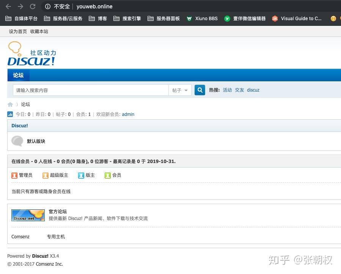Image resolution: width=341 pixels, height=274 pixels.
Task: Open the Xiuno BBS bookmark
Action: click(202, 19)
